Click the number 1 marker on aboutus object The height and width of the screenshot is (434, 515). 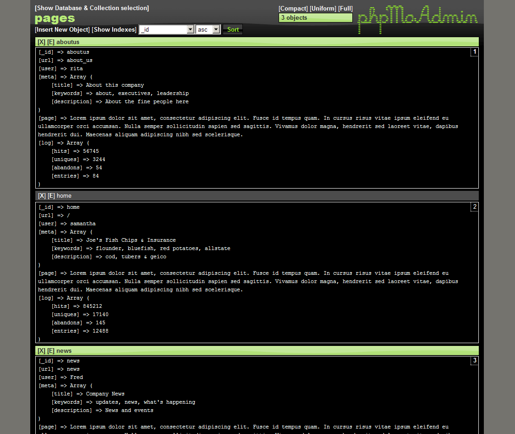[x=474, y=52]
